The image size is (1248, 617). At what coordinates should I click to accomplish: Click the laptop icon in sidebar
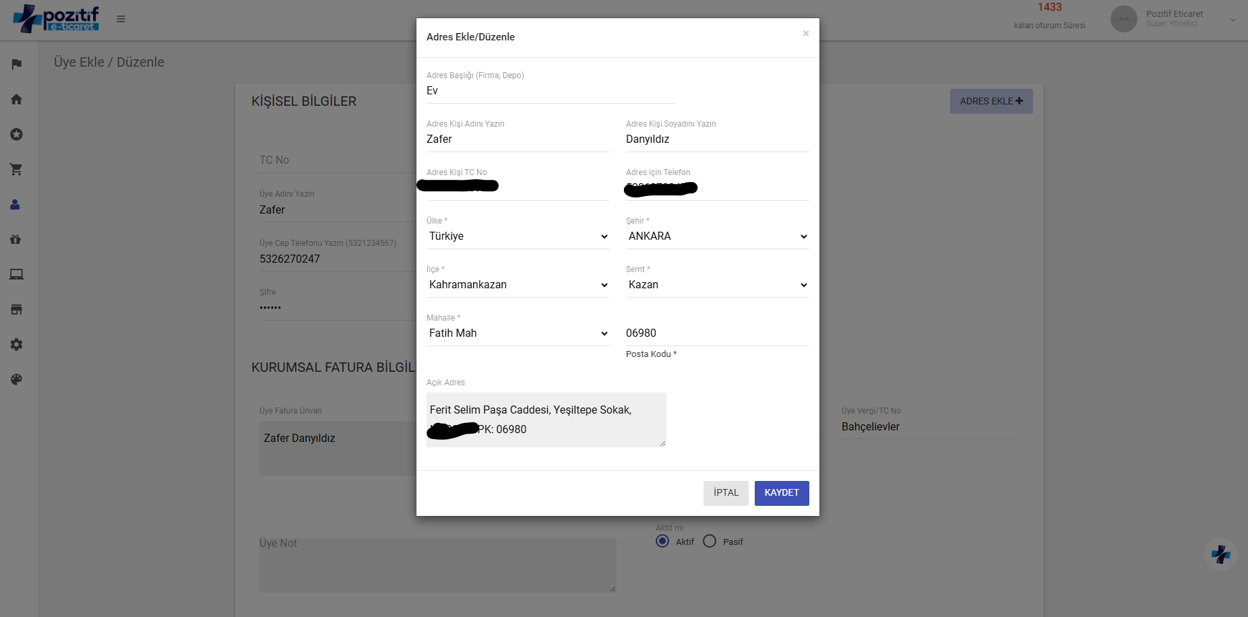(17, 274)
